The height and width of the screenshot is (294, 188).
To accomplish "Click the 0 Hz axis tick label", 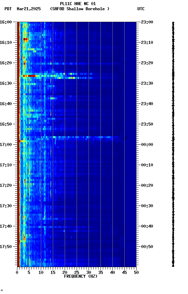I will click(17, 273).
